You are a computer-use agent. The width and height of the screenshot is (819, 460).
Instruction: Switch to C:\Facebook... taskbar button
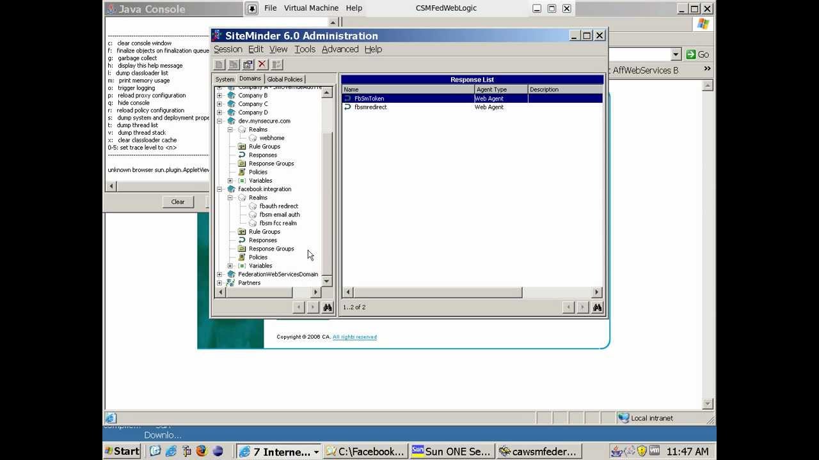(x=365, y=451)
